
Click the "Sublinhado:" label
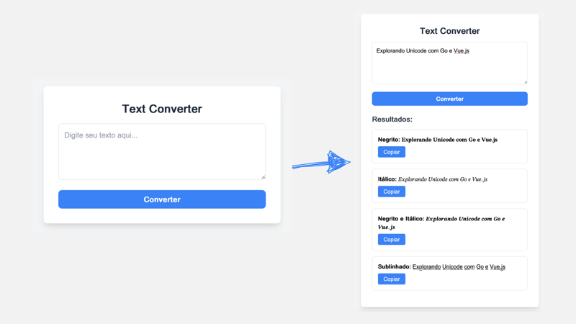pos(394,266)
